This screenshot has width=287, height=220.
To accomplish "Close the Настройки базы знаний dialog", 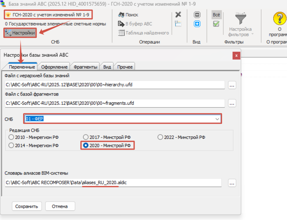I will tap(236, 56).
